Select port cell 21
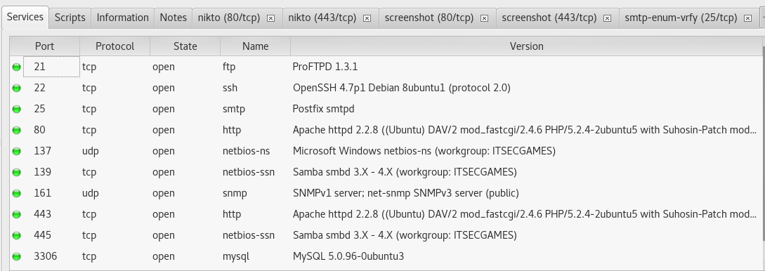Viewport: 765px width, 271px height. pyautogui.click(x=51, y=67)
